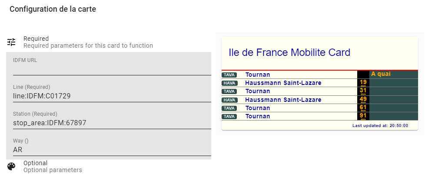Click the Ile de France Mobilite Card title
Viewport: 425px width, 179px height.
(x=289, y=52)
